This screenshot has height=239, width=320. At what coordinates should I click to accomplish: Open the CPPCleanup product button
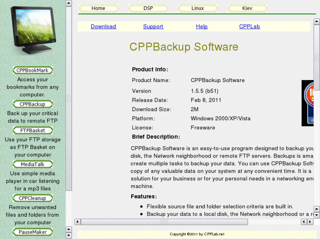pyautogui.click(x=33, y=198)
